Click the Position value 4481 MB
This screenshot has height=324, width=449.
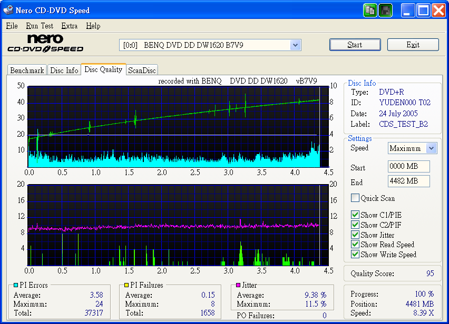point(419,303)
